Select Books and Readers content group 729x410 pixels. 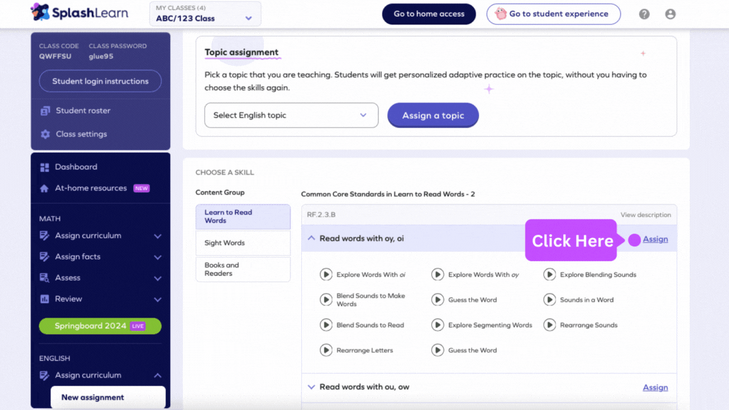click(x=242, y=270)
